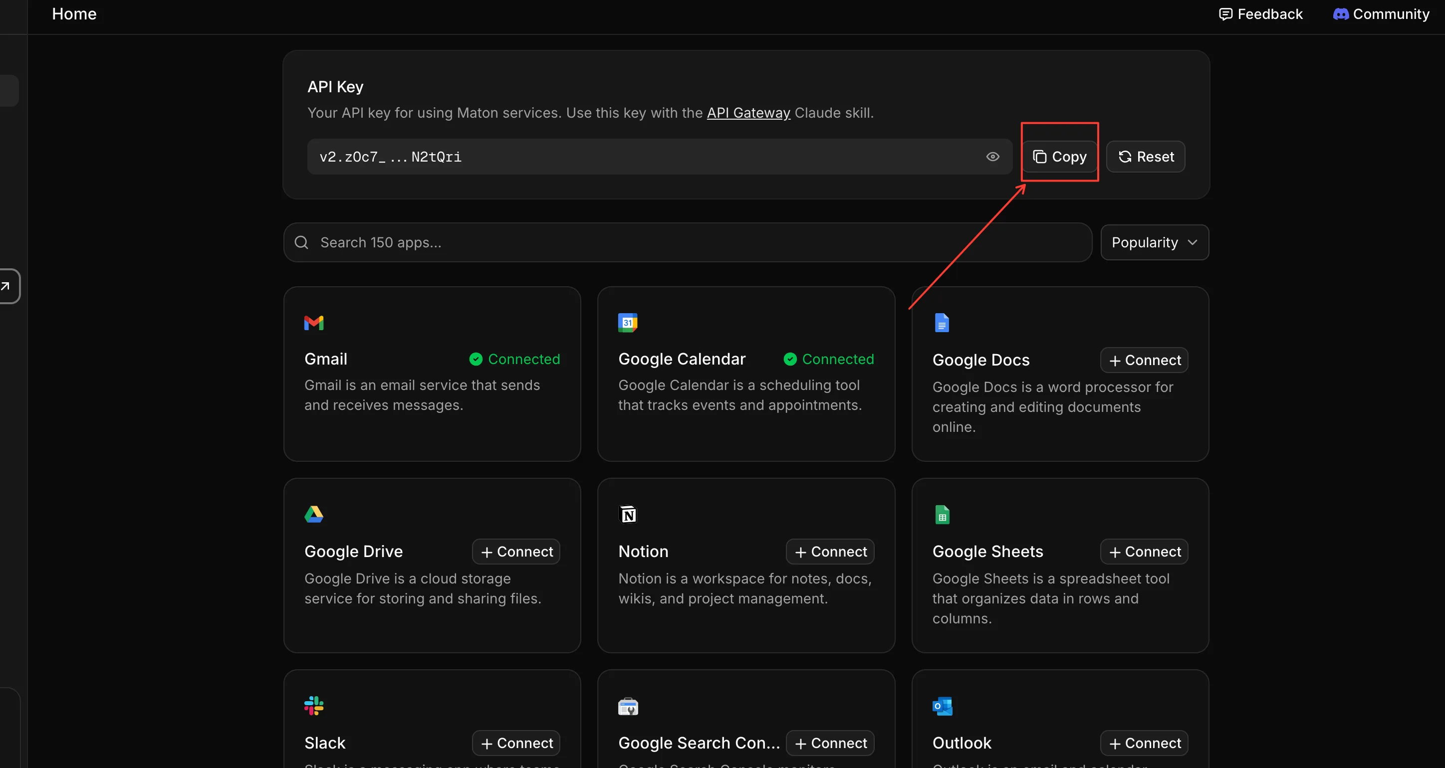This screenshot has height=768, width=1445.
Task: Click the Gmail description text
Action: coord(423,395)
